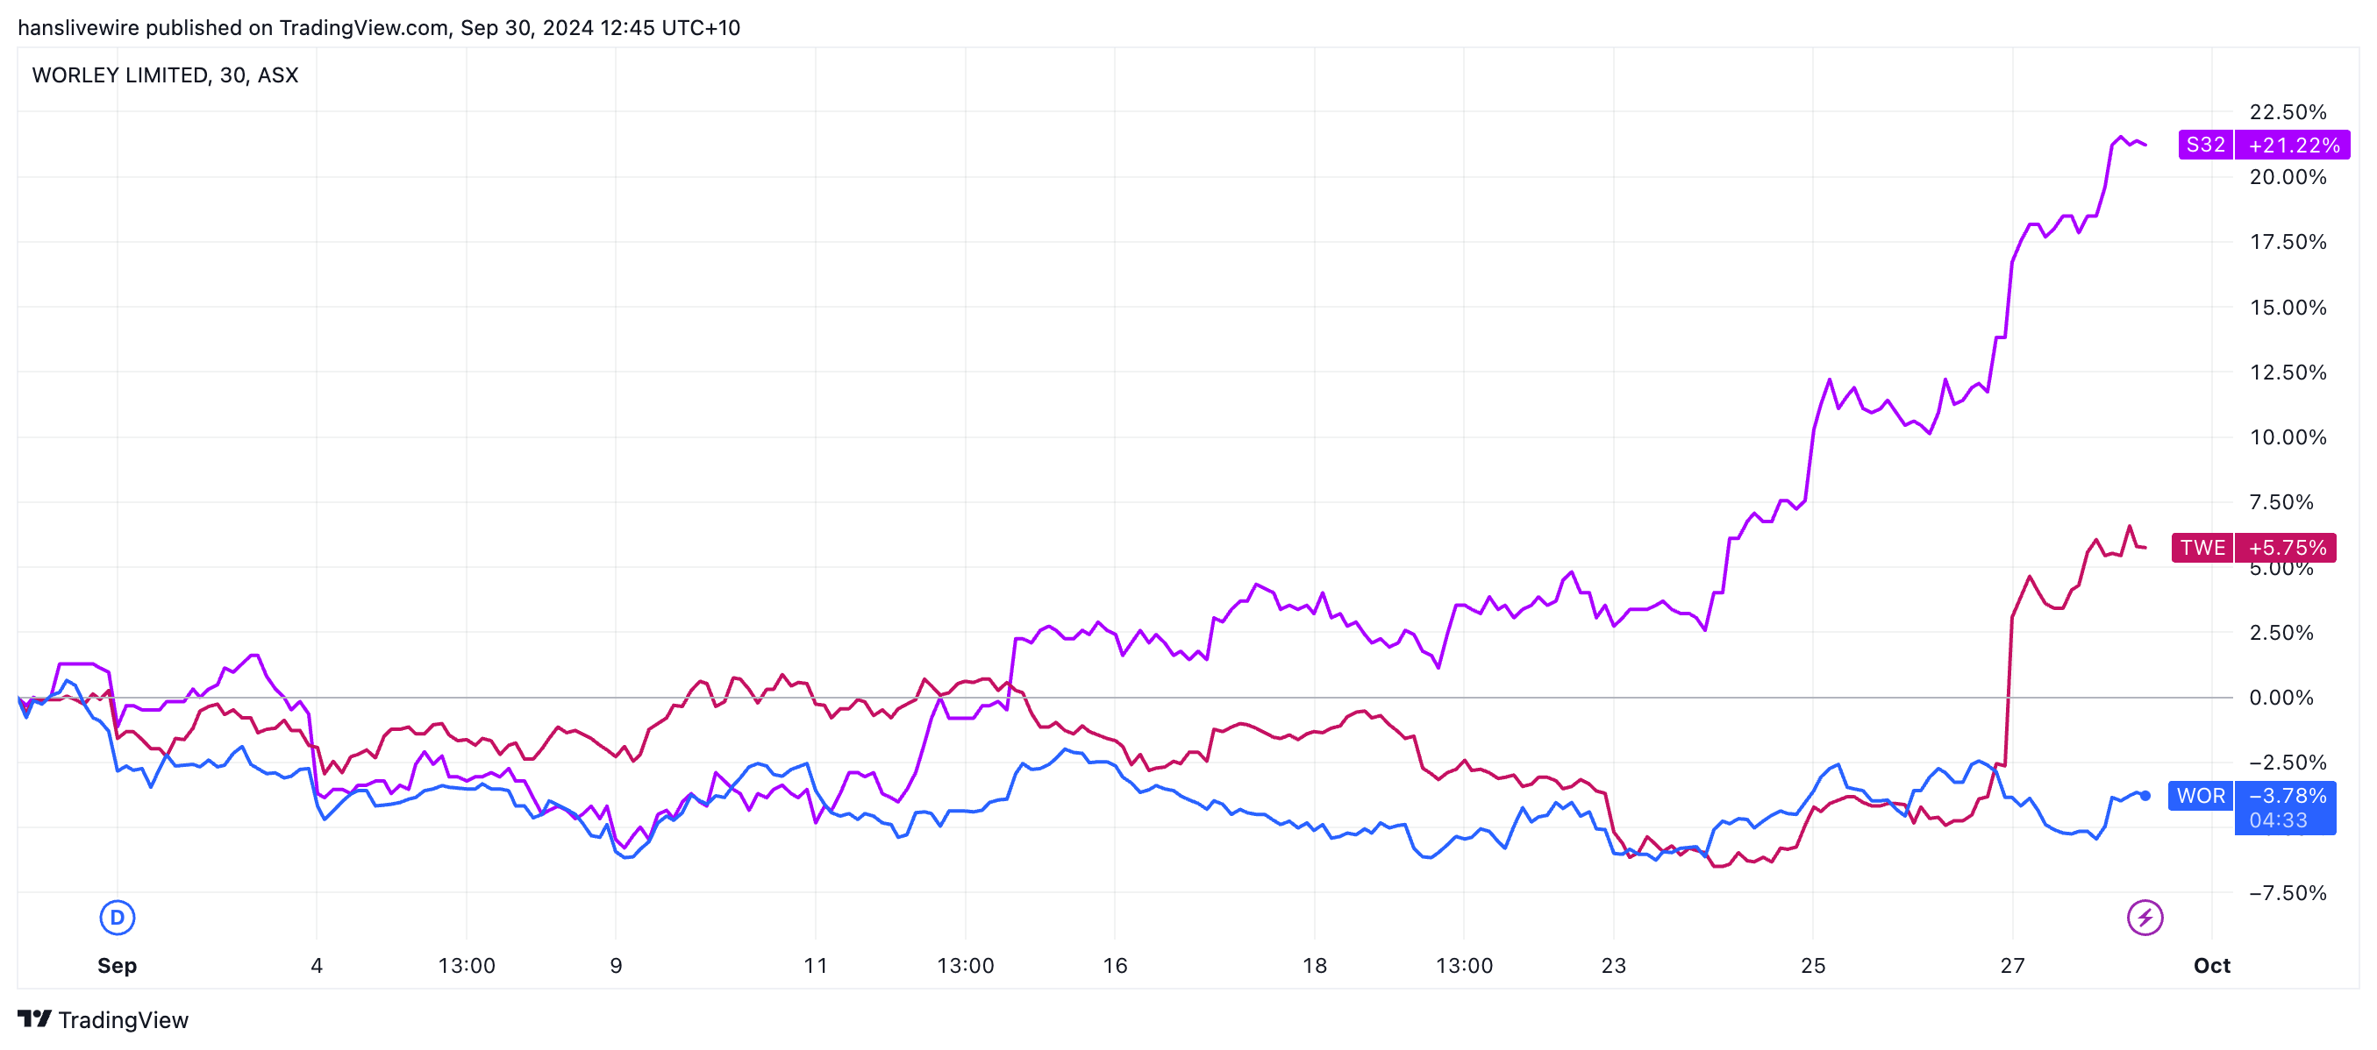
Task: Select the crimson TWE ticker label
Action: pyautogui.click(x=2202, y=548)
